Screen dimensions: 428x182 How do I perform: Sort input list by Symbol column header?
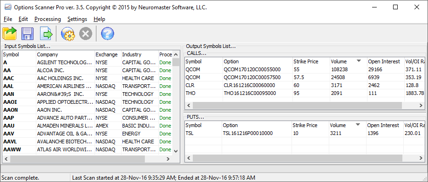point(19,54)
